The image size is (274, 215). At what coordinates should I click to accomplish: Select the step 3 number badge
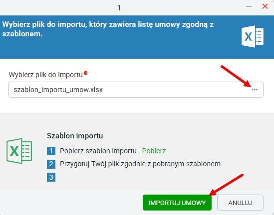(51, 177)
